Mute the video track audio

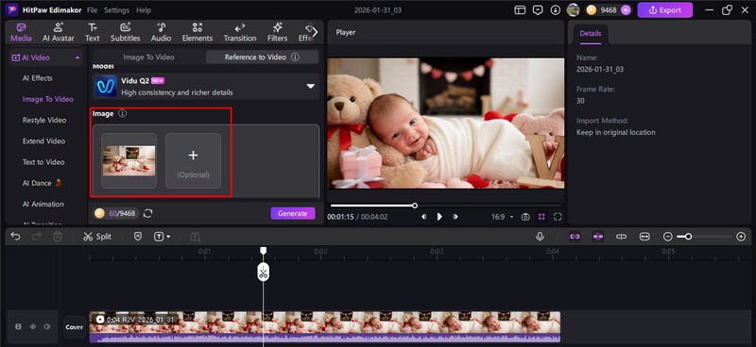click(x=46, y=327)
